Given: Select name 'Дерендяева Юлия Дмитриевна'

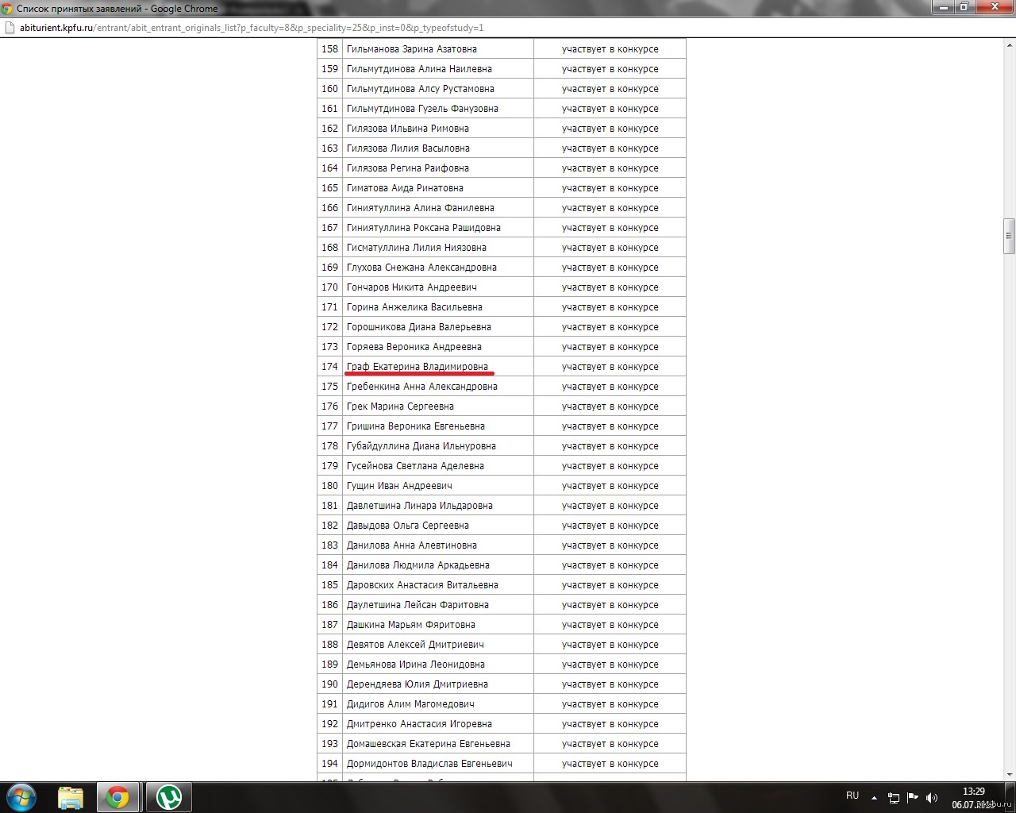Looking at the screenshot, I should [418, 684].
